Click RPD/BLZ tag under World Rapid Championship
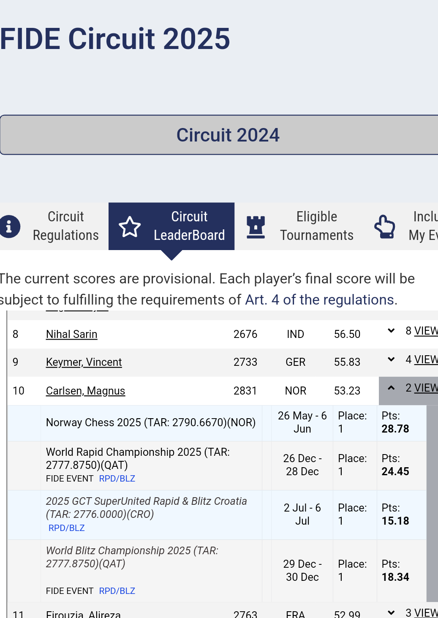 tap(117, 479)
